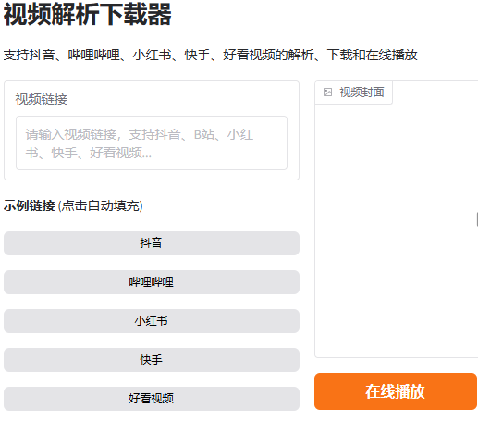The height and width of the screenshot is (421, 478).
Task: Start 在线播放 with the orange button
Action: pyautogui.click(x=396, y=391)
